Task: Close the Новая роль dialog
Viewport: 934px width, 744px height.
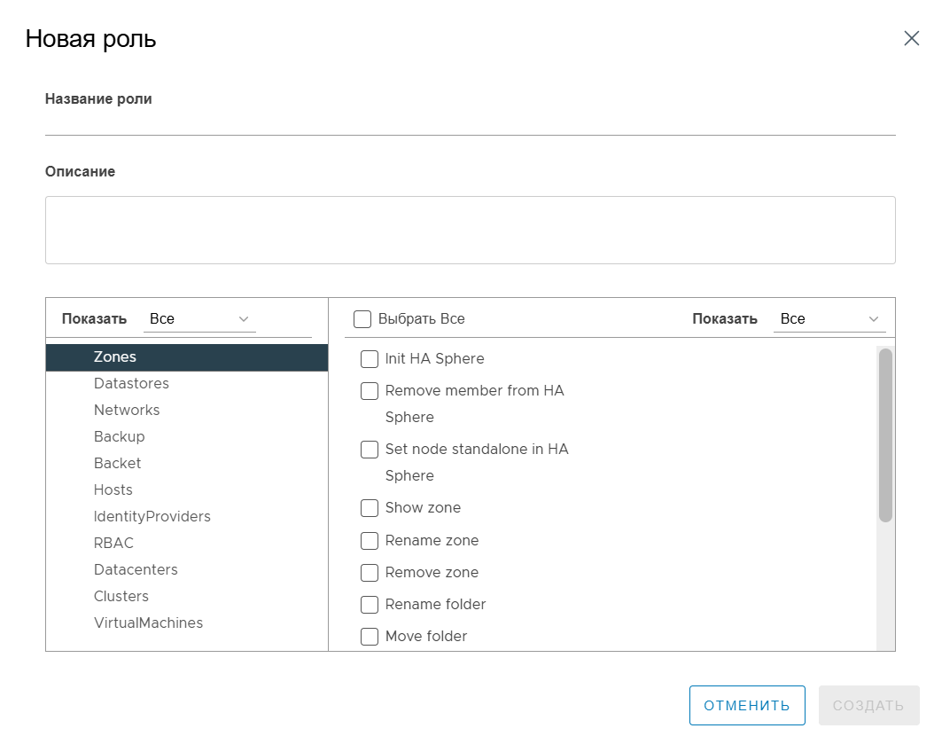Action: pos(911,39)
